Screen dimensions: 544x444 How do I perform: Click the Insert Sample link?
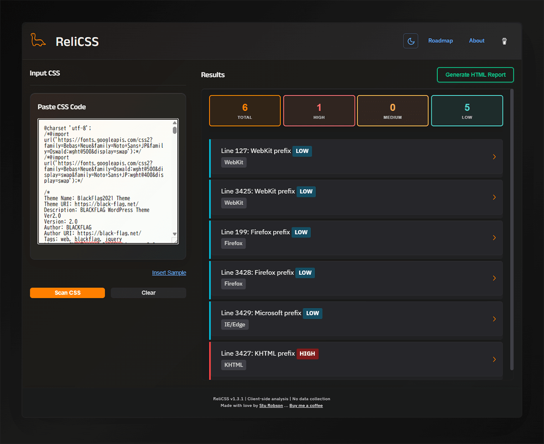[169, 273]
